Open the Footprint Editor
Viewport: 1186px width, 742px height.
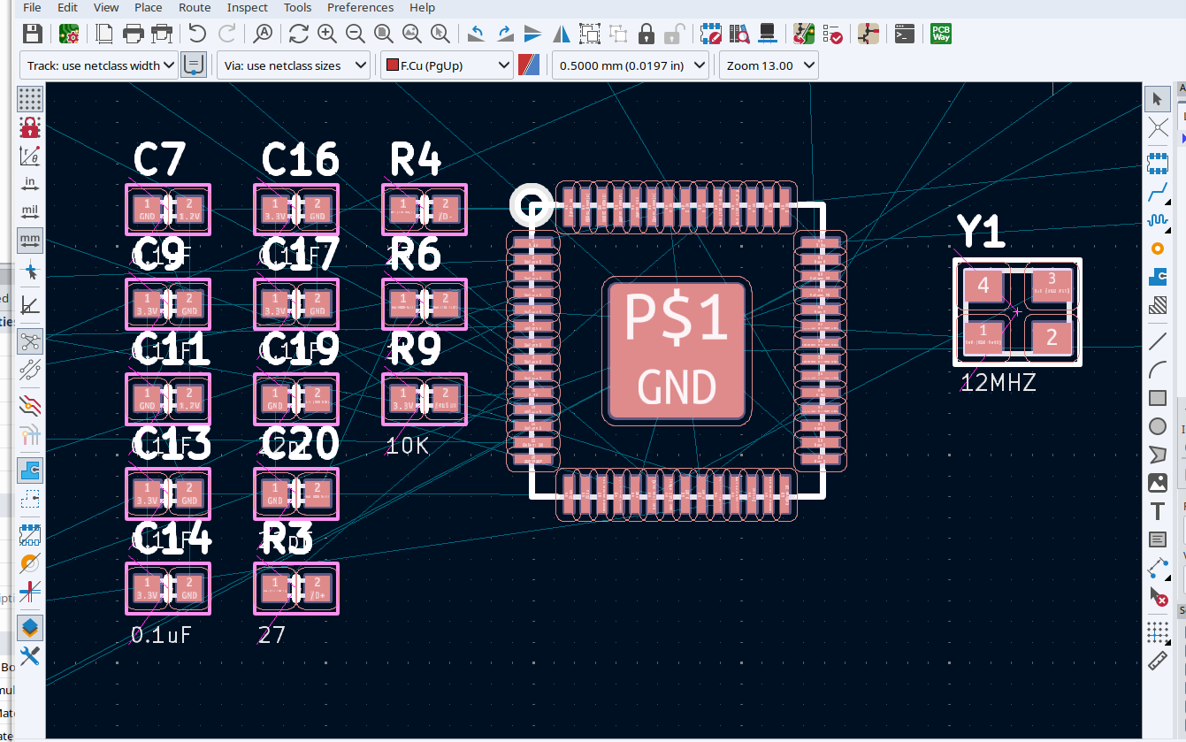click(711, 34)
